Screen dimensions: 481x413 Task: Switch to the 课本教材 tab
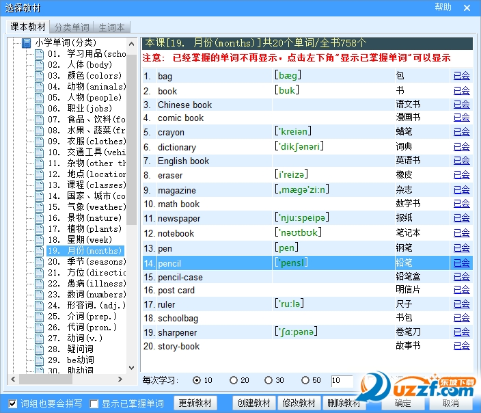pyautogui.click(x=28, y=27)
